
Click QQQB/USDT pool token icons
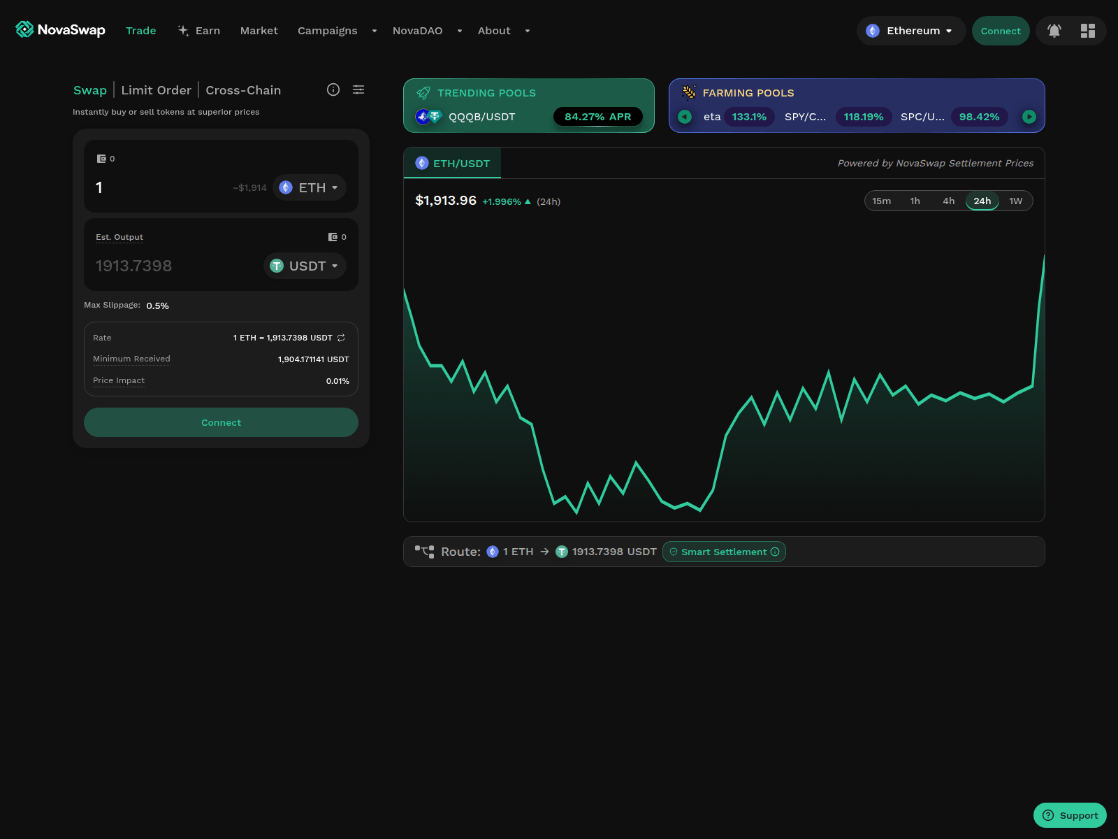(428, 117)
